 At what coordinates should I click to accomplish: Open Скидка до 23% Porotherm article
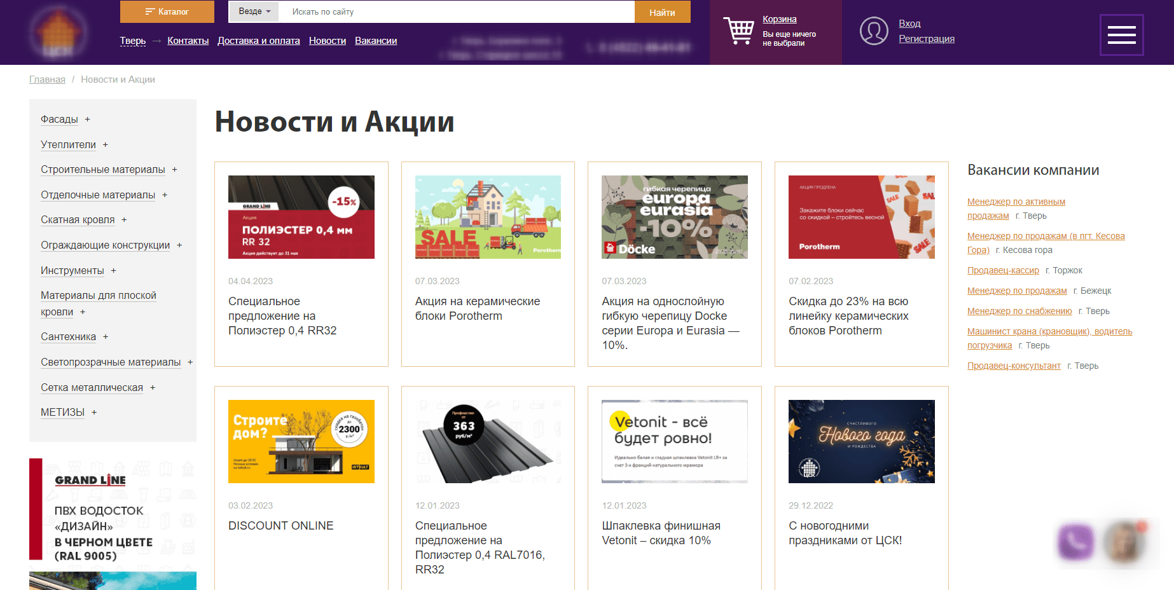[x=848, y=316]
